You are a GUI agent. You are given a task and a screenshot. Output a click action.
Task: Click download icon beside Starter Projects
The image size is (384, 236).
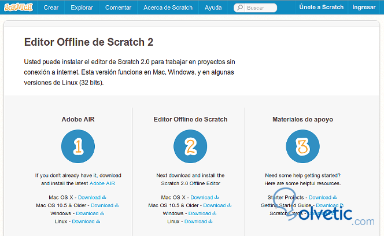(x=335, y=197)
